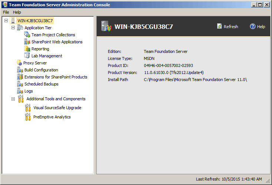The image size is (272, 185).
Task: Click the Last Refresh timestamp in status bar
Action: point(229,179)
